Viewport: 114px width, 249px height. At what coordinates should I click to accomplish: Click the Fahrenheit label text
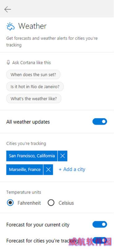29,203
